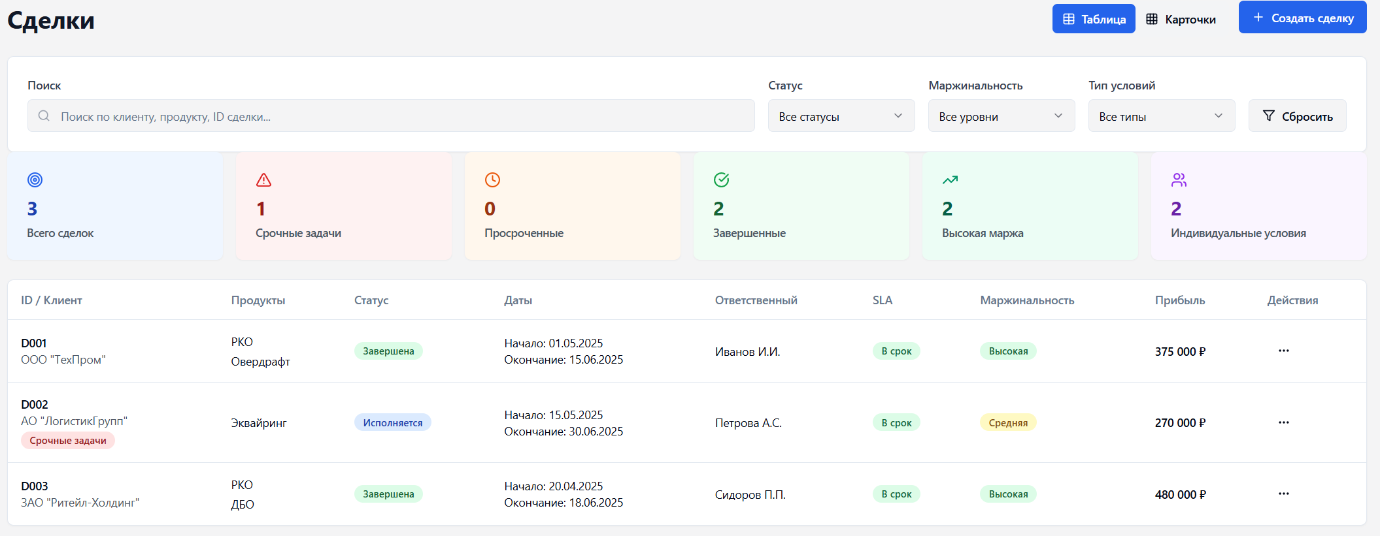
Task: Click the people icon above Индивидуальные условия
Action: tap(1179, 180)
